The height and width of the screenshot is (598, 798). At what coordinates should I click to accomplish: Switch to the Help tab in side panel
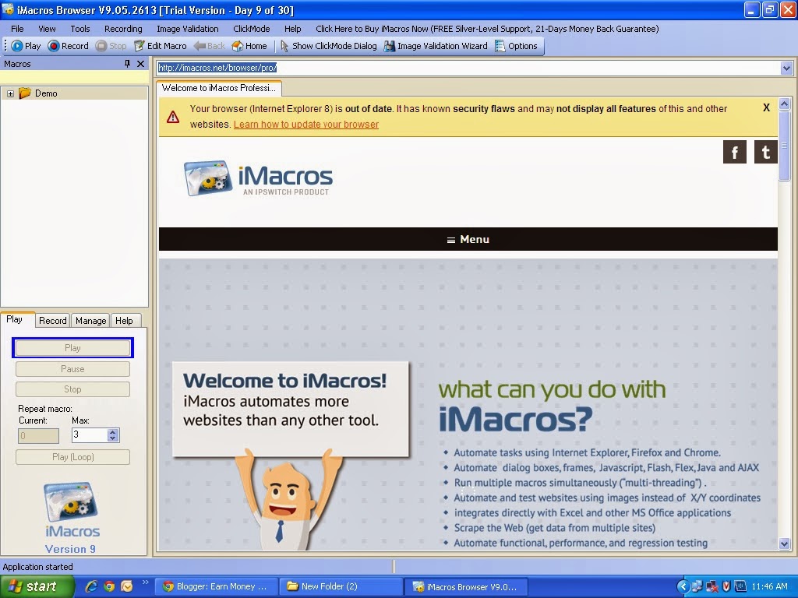tap(124, 320)
